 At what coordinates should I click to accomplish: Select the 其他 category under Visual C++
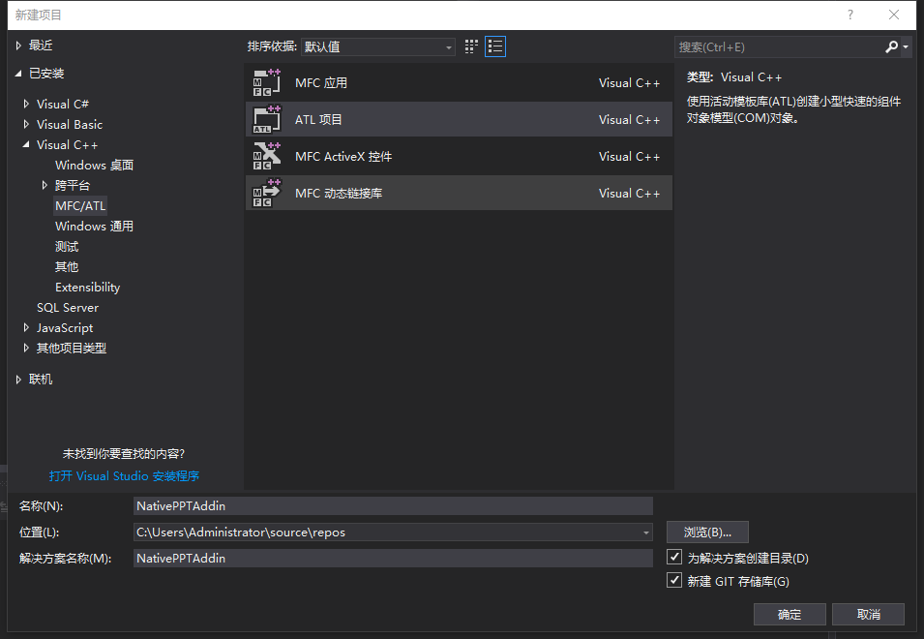[67, 267]
